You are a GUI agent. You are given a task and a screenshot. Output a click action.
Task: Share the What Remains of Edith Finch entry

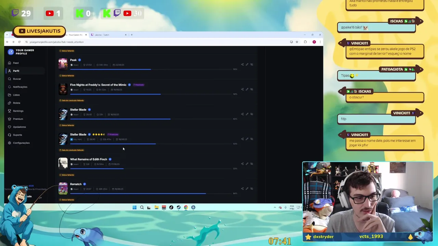click(242, 164)
